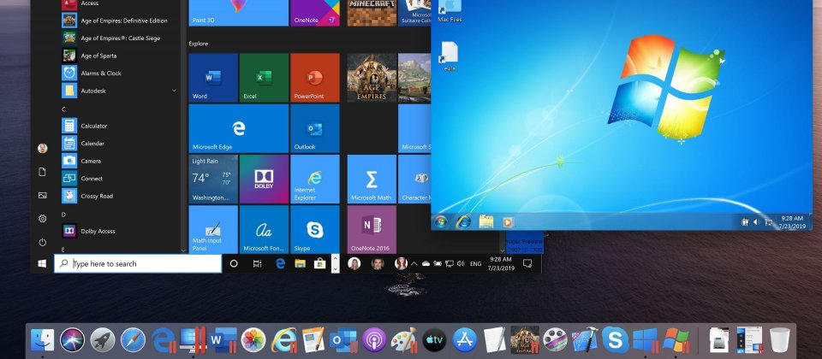Click ENG language indicator on taskbar
Screen dimensions: 822x359
(x=475, y=264)
